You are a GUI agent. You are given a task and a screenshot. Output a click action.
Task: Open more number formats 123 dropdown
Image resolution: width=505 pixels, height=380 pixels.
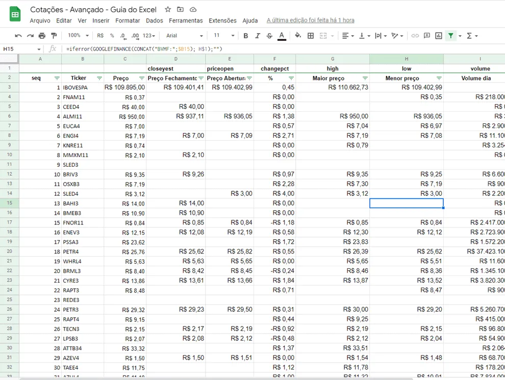[149, 36]
